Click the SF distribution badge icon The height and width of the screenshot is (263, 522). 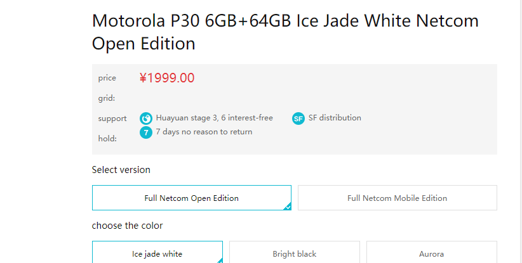[298, 119]
